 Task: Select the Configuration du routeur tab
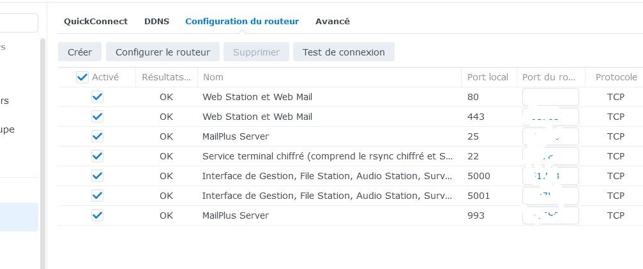pyautogui.click(x=242, y=21)
